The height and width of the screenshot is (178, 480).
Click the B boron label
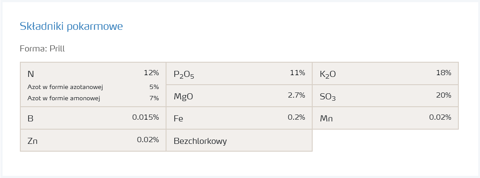click(30, 118)
